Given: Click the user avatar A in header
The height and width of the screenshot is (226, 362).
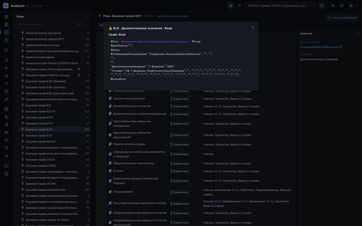Looking at the screenshot, I should coord(351,6).
